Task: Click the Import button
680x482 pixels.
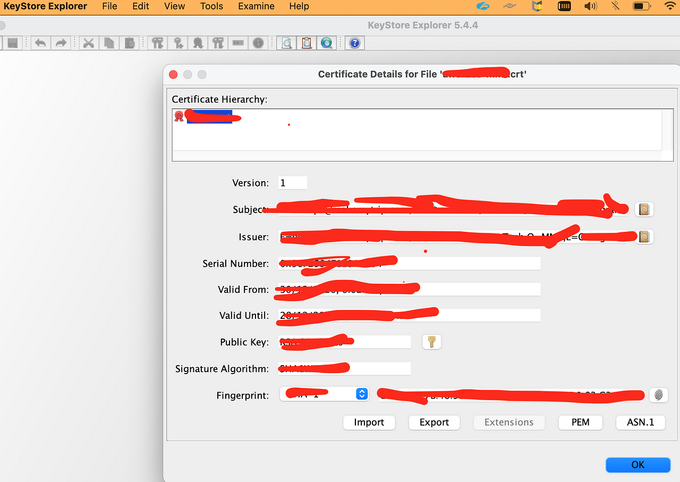Action: click(x=369, y=422)
